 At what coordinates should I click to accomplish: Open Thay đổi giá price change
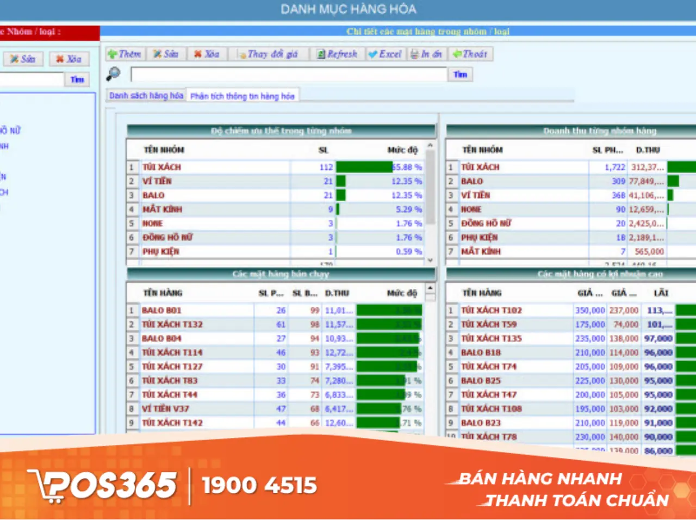click(268, 54)
